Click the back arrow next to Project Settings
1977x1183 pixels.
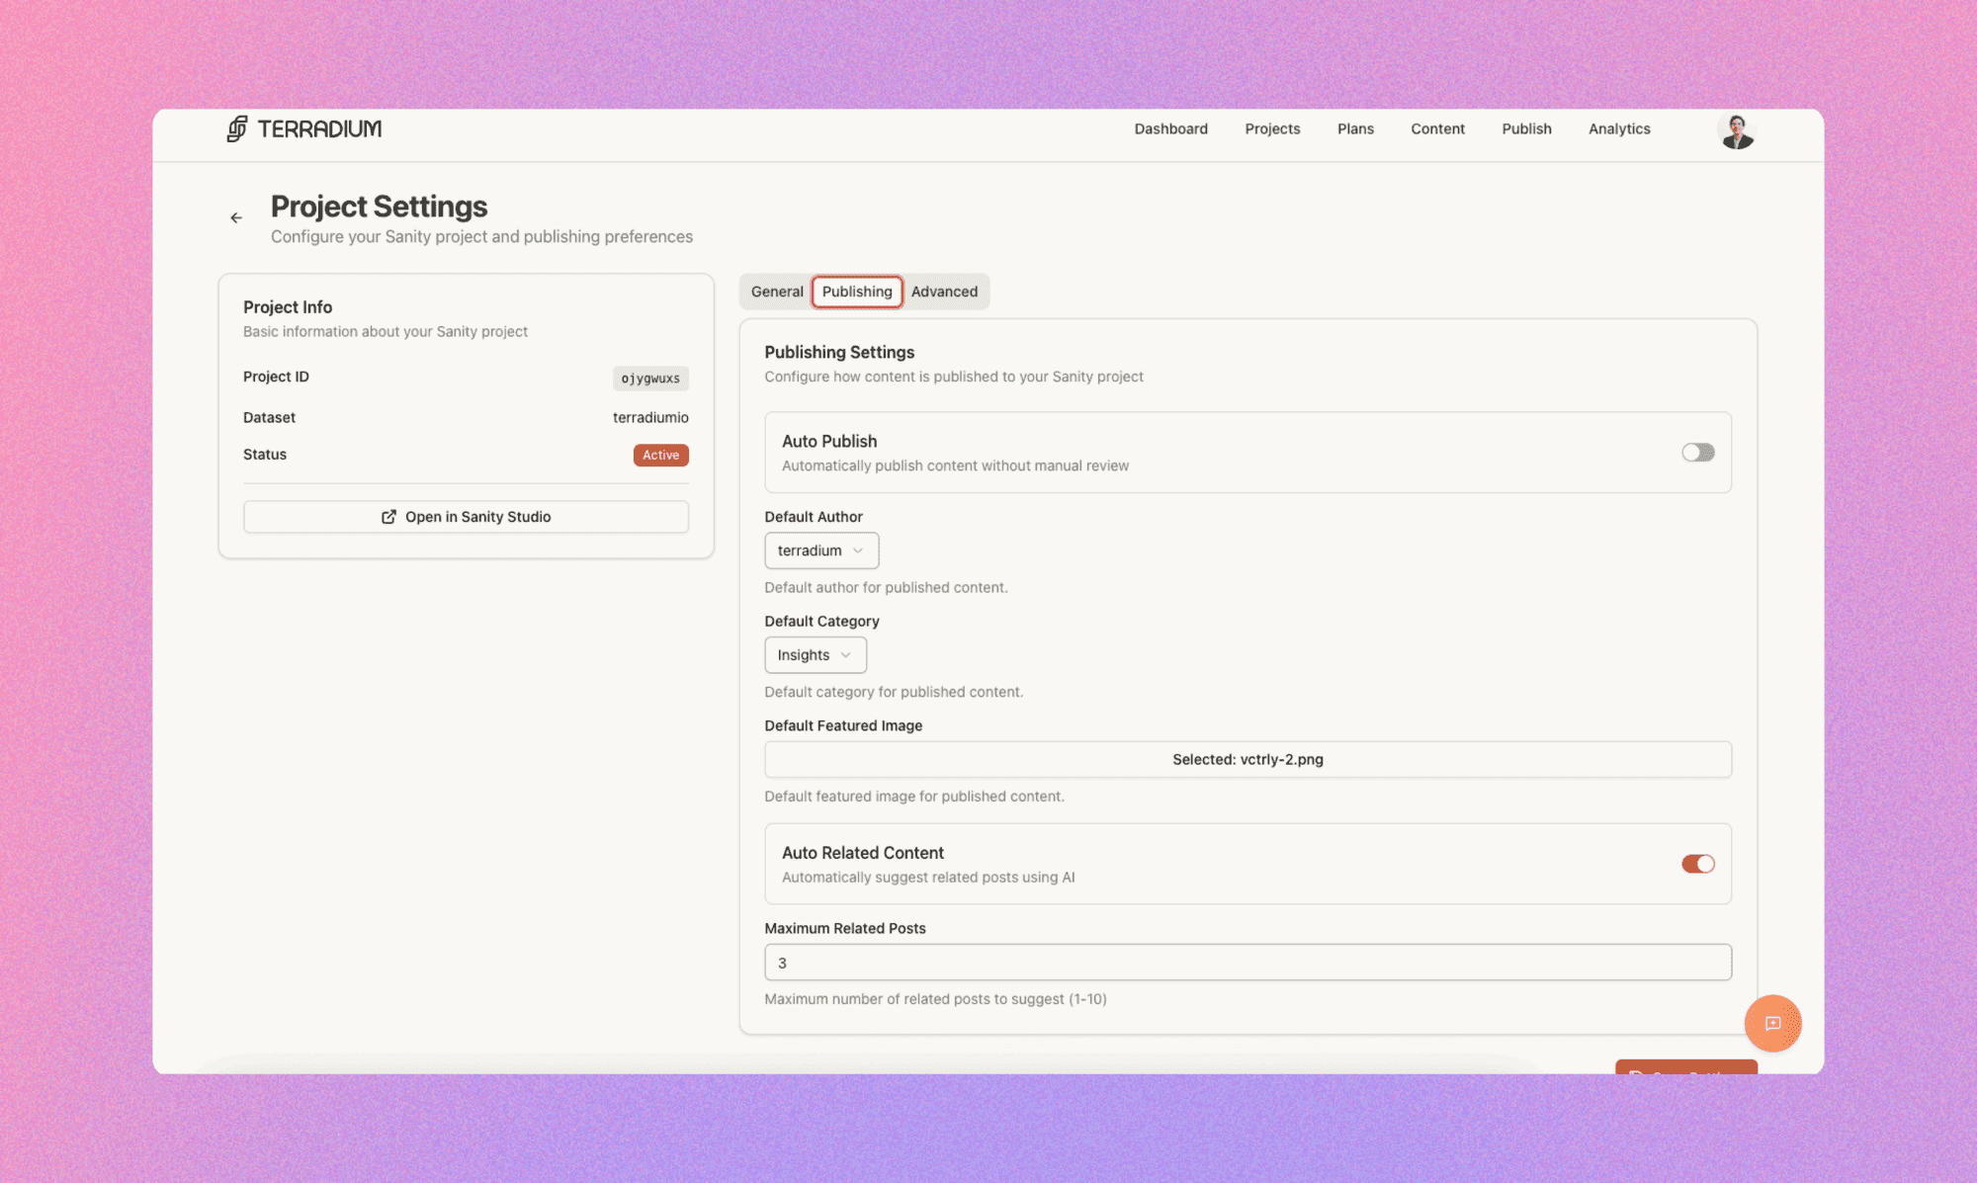point(235,217)
